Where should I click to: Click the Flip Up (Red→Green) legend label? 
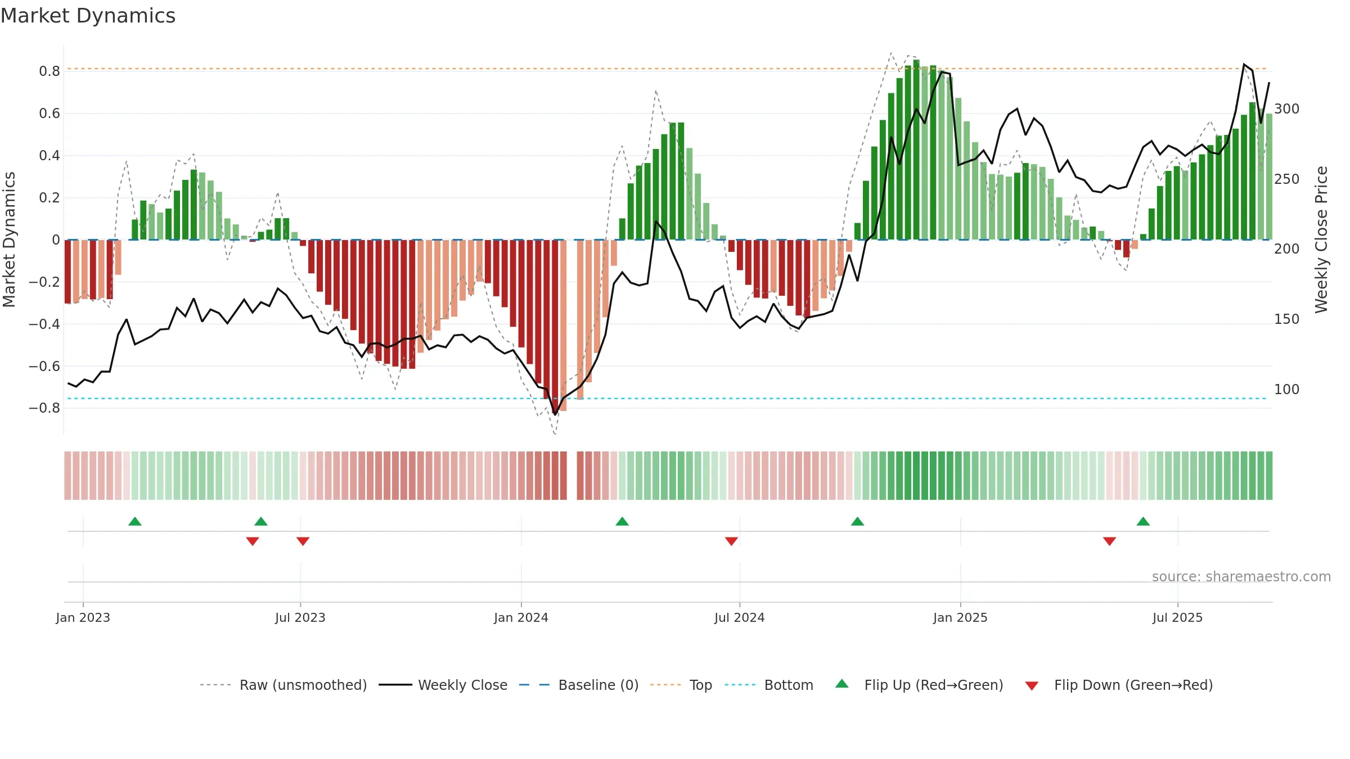point(934,685)
